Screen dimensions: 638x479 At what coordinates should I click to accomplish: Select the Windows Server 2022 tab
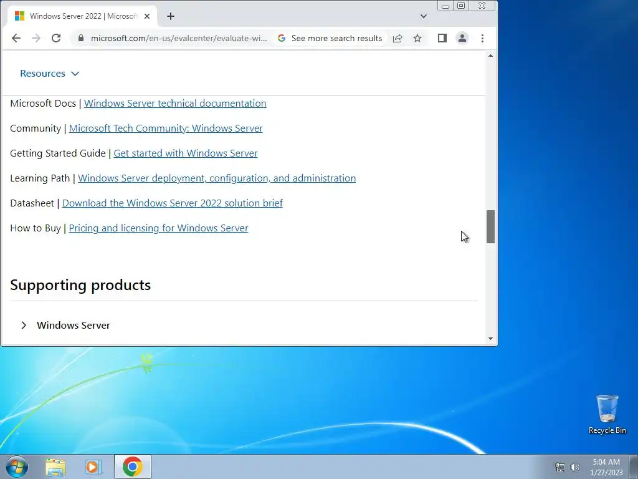click(82, 16)
